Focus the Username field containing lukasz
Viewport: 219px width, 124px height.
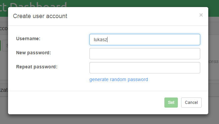(145, 40)
